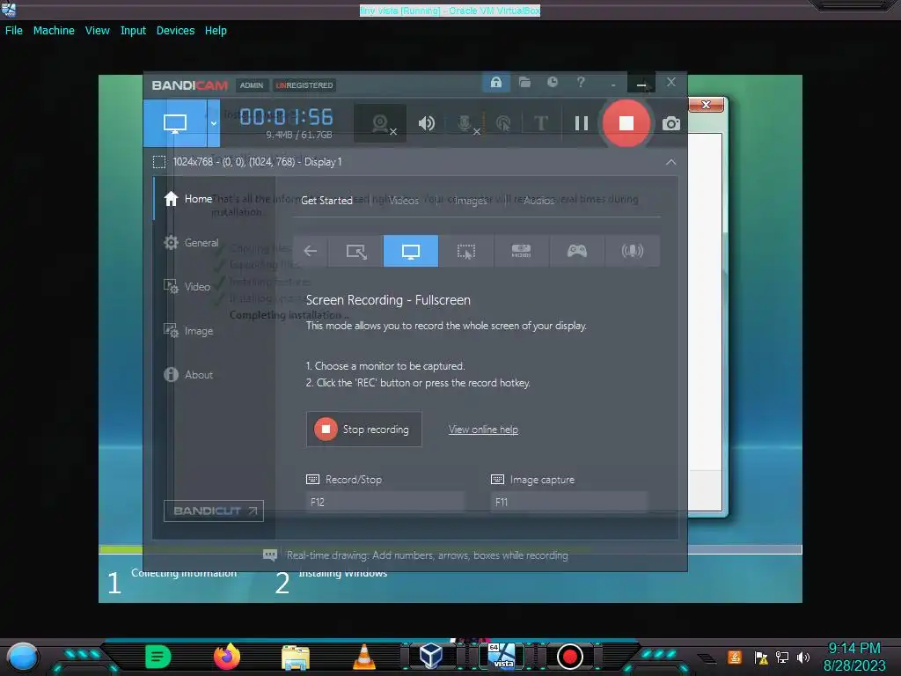Screen dimensions: 901x676
Task: Click the lock icon in Bandicam title bar
Action: pos(496,82)
